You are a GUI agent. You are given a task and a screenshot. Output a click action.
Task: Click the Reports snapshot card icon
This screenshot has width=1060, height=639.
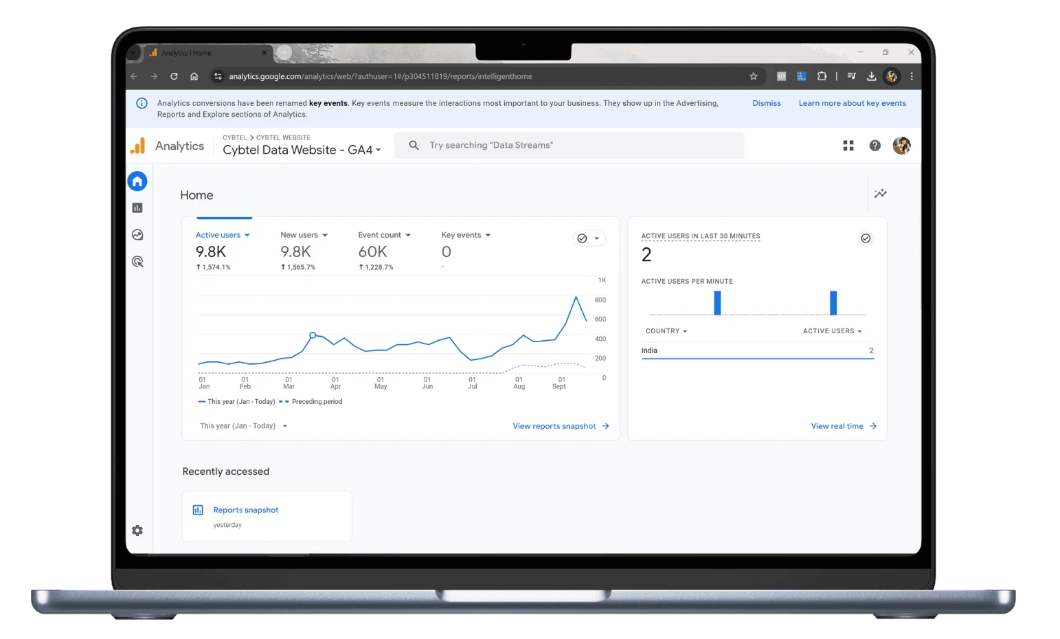coord(198,510)
